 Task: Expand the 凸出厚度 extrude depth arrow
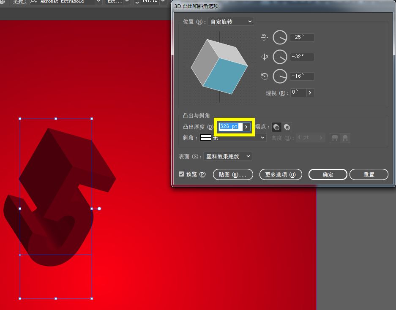[246, 127]
